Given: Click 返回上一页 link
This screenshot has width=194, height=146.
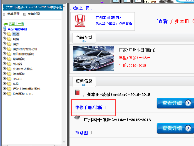Looking at the screenshot, I should point(81,8).
